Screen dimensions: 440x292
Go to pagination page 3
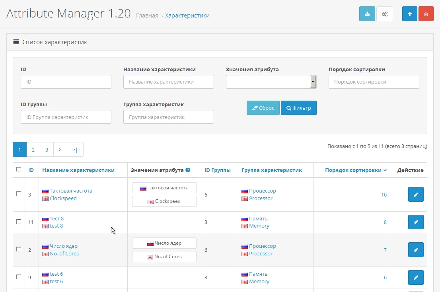47,150
